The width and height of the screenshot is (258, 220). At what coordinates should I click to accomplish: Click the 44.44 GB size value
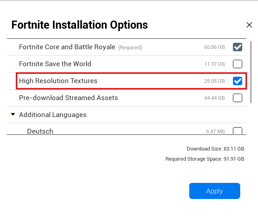point(214,98)
